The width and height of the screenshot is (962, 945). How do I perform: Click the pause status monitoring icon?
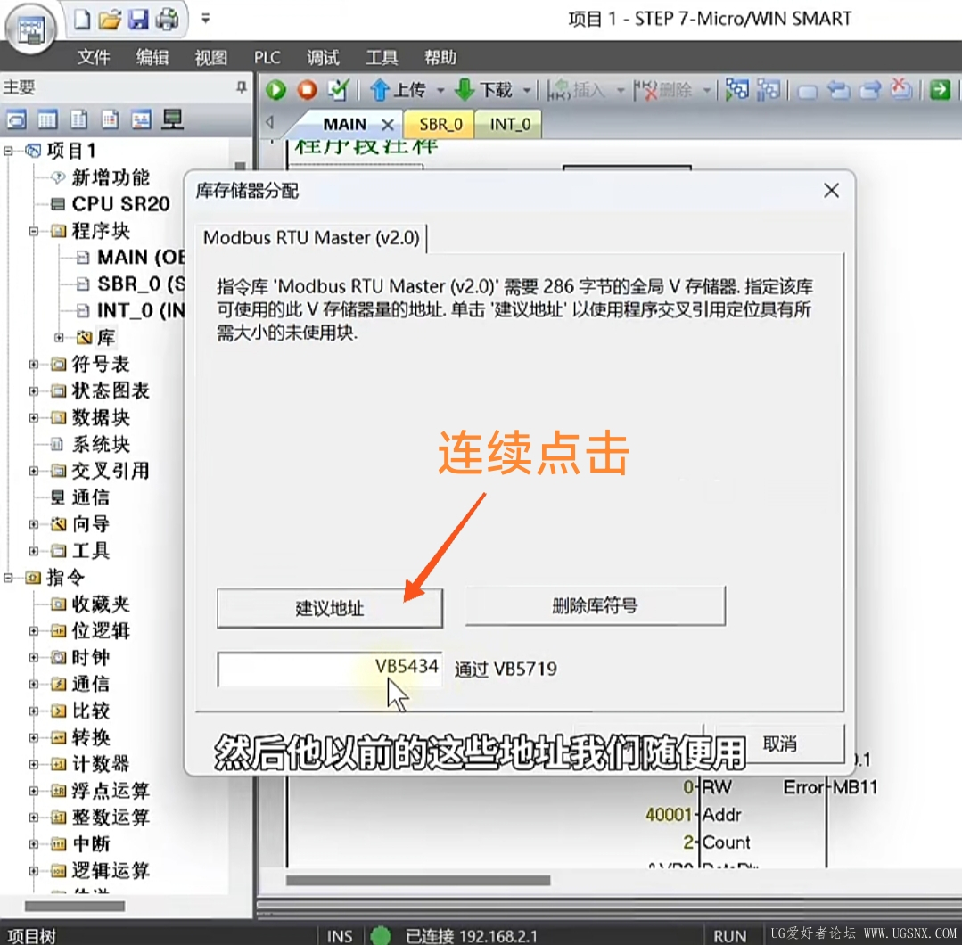point(769,90)
